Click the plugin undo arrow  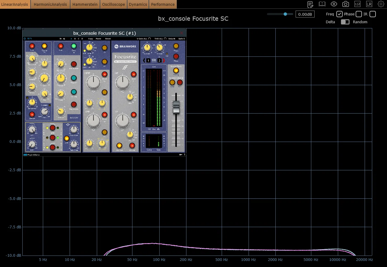61,39
